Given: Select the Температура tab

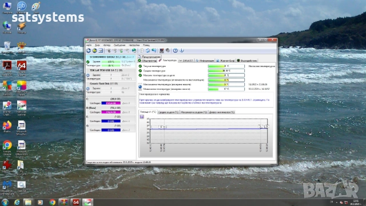Looking at the screenshot, I should pyautogui.click(x=168, y=60).
